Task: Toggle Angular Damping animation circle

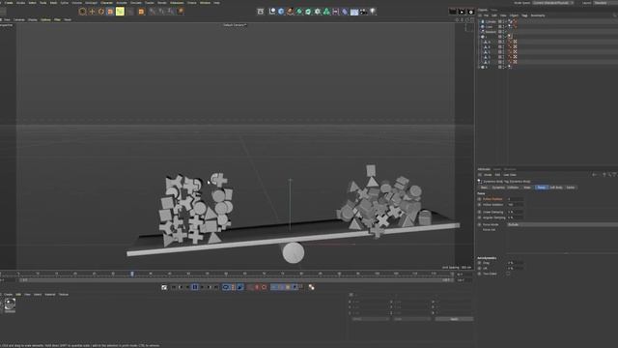Action: (x=480, y=217)
